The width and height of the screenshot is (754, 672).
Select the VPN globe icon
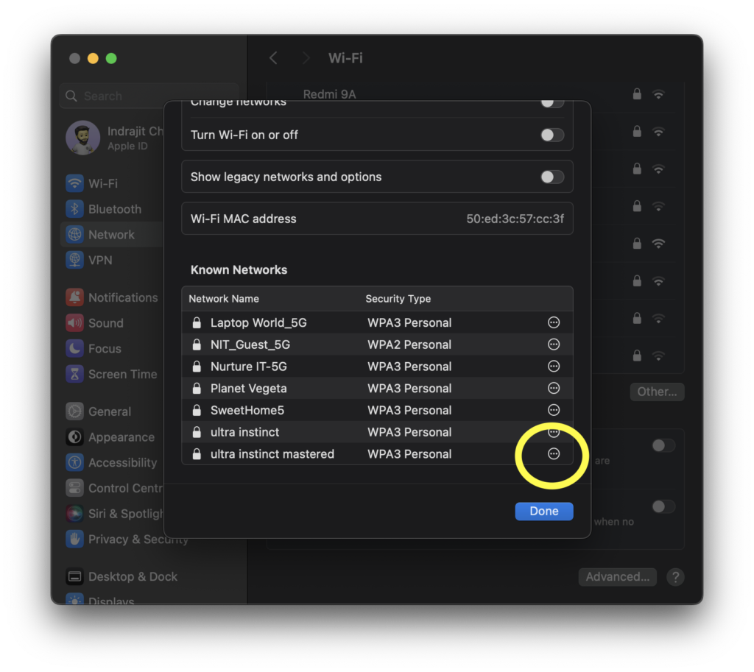pos(74,260)
